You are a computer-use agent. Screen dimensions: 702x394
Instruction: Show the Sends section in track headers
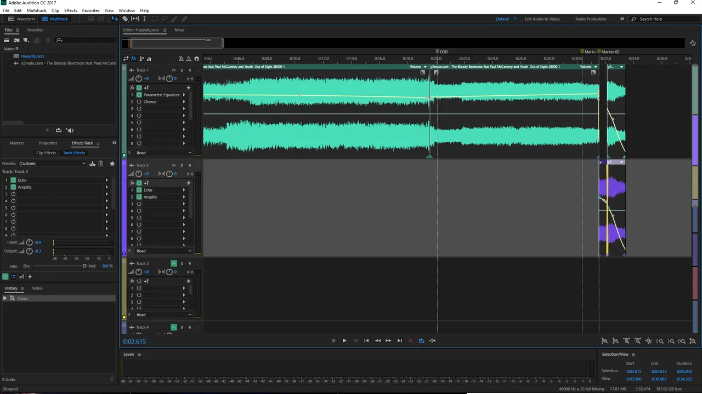(x=141, y=59)
